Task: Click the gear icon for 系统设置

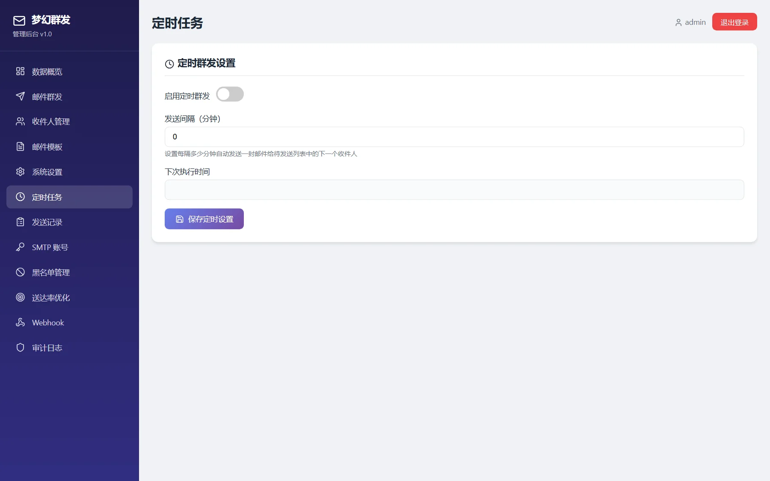Action: pos(20,171)
